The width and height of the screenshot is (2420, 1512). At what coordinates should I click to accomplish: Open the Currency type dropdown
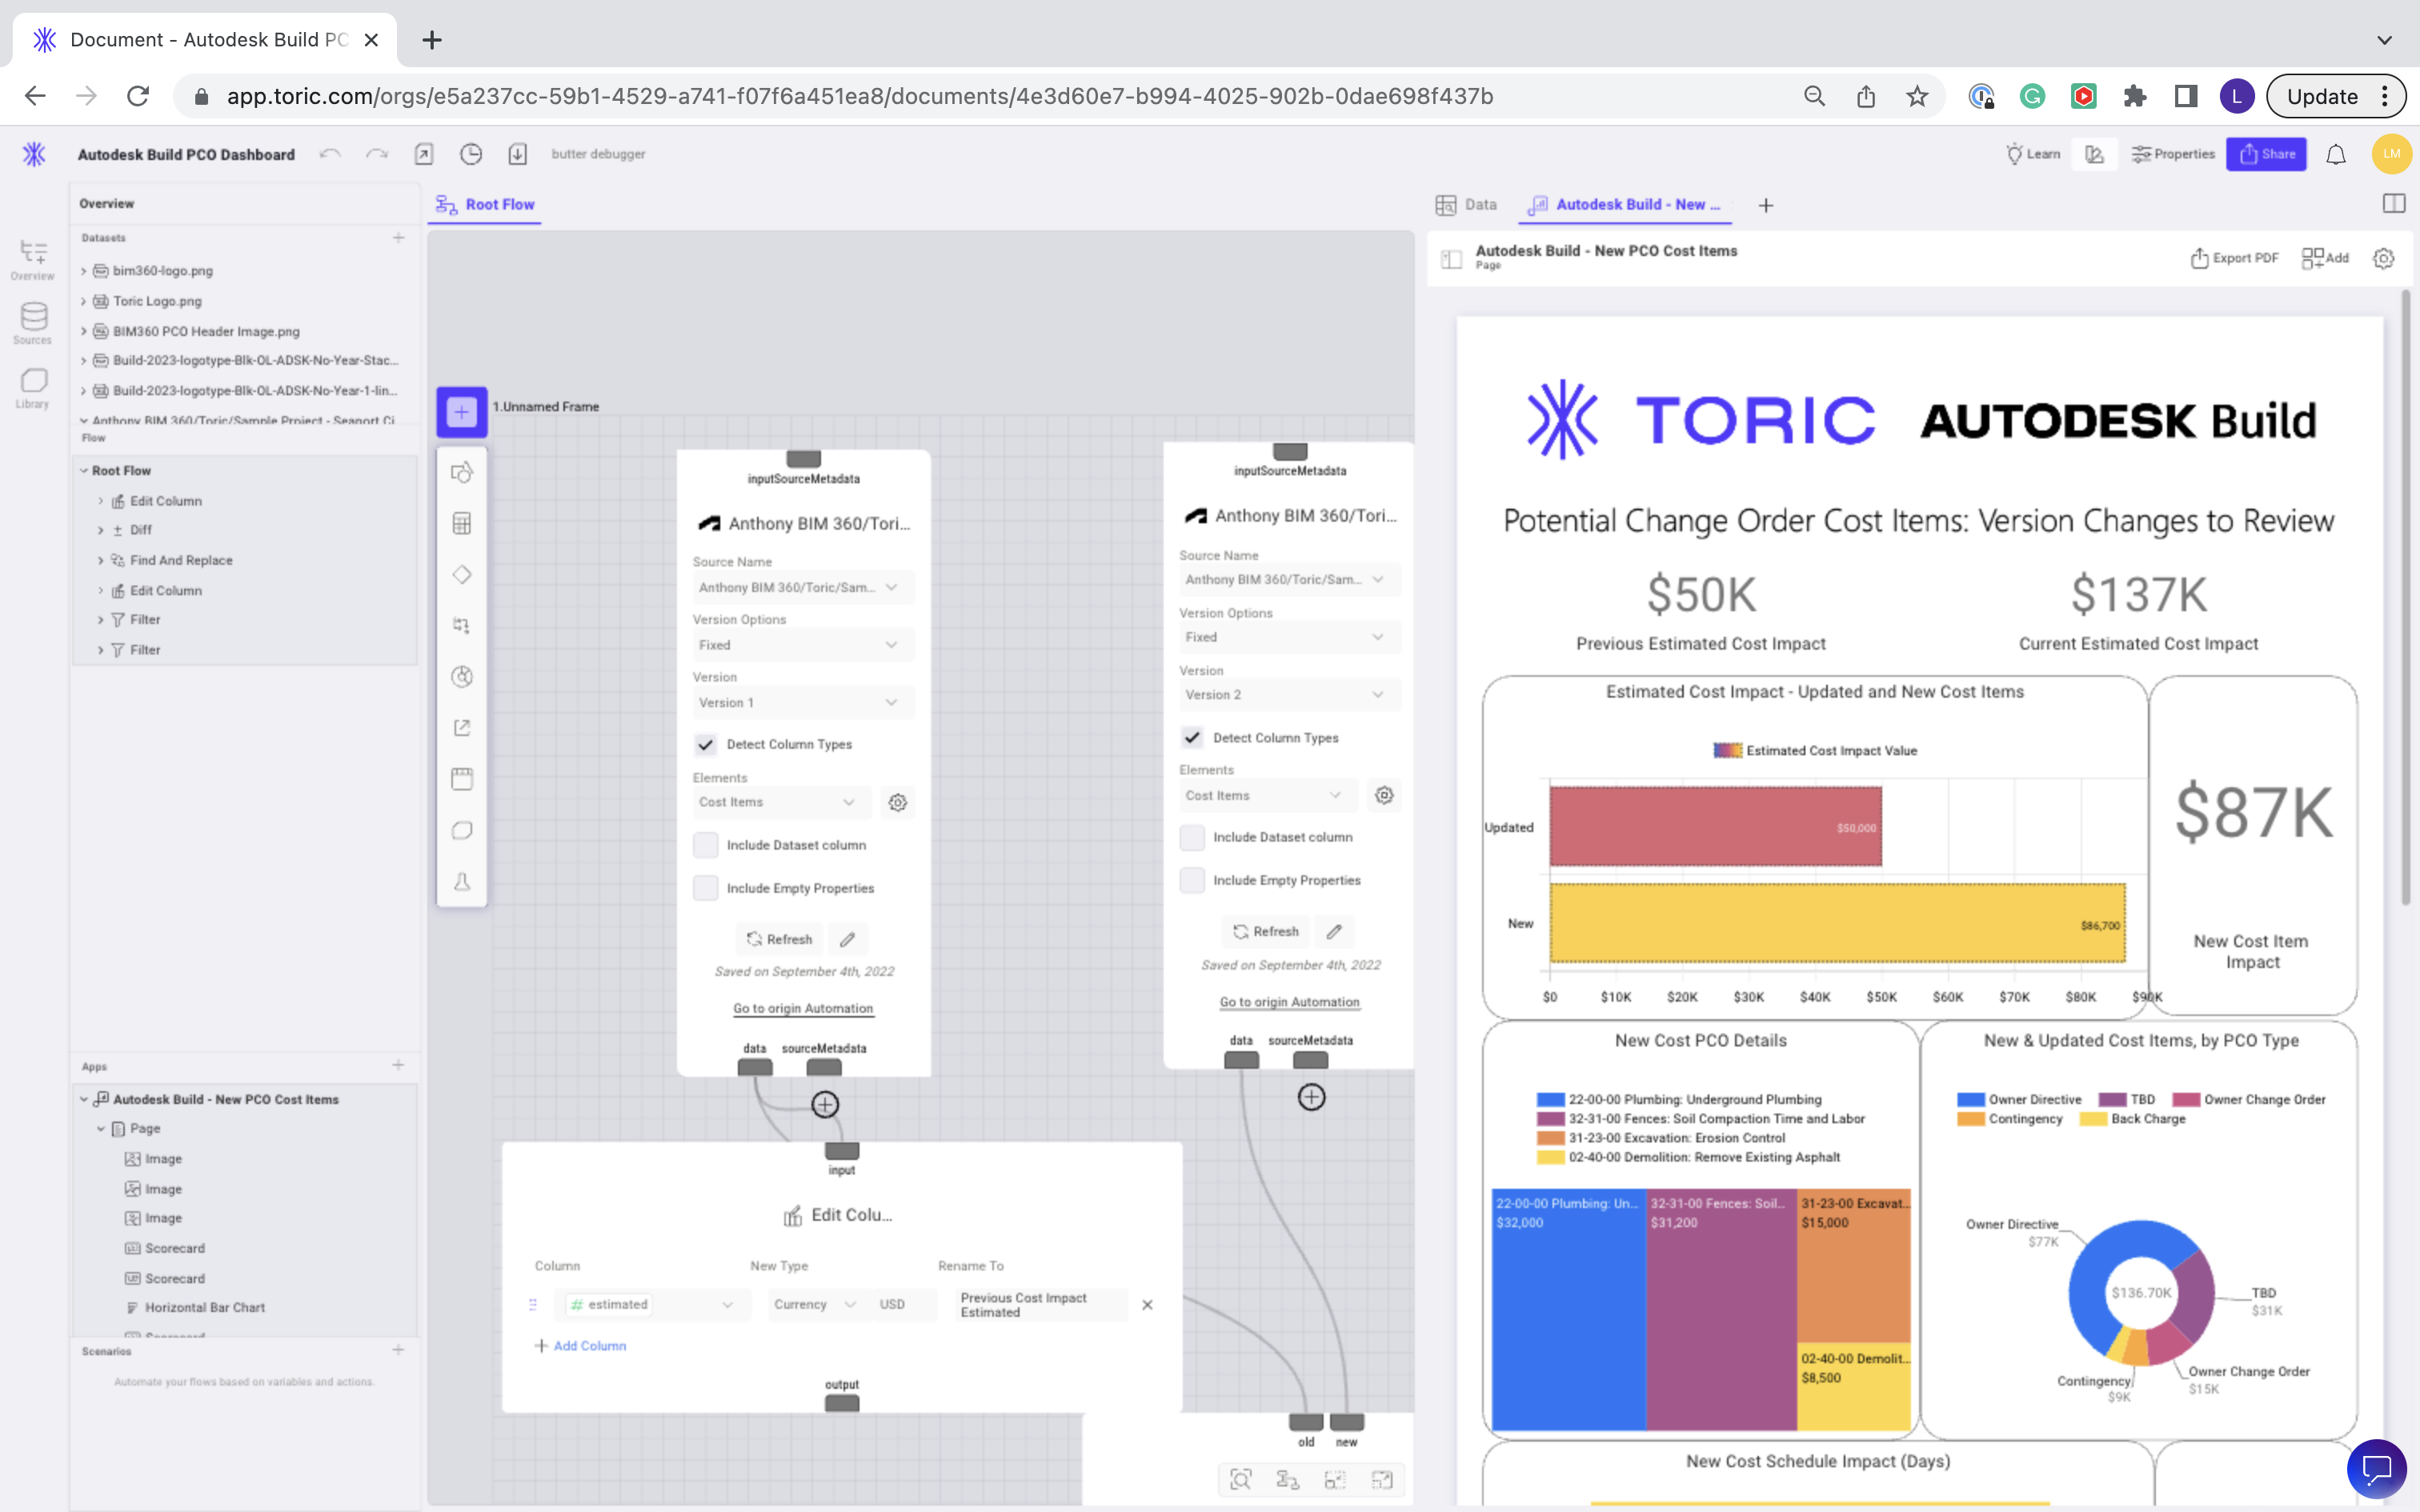click(x=814, y=1304)
